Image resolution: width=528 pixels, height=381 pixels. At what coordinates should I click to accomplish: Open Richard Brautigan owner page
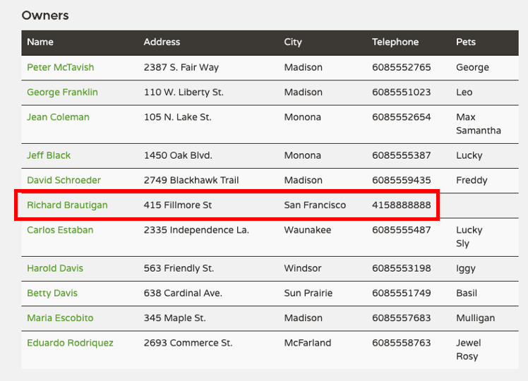tap(67, 205)
